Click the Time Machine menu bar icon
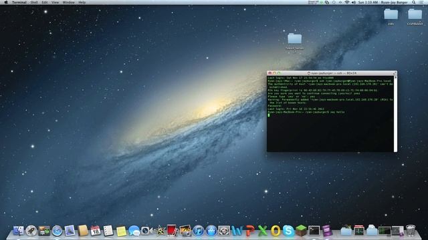 pyautogui.click(x=334, y=2)
